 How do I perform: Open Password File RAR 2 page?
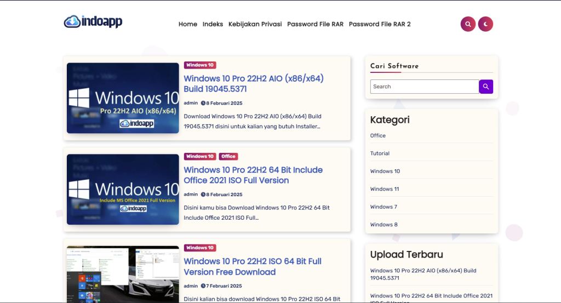click(x=379, y=24)
